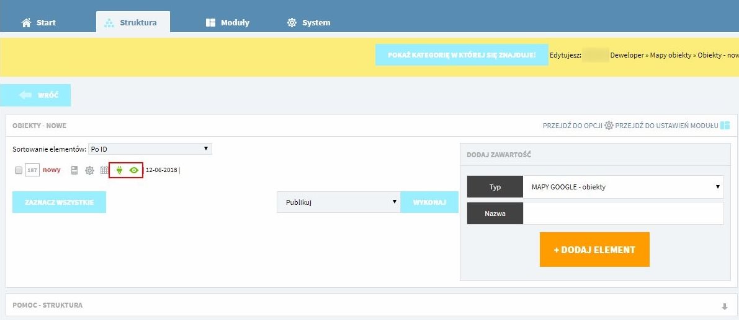Click the OBIEKTY - NOWE panel heading
The width and height of the screenshot is (739, 320).
click(40, 126)
